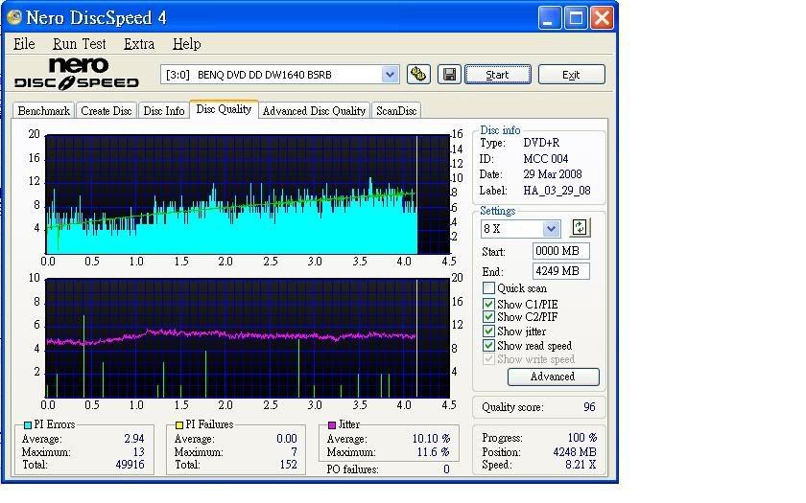
Task: Click the disc label HA_03_29_08
Action: (x=557, y=191)
